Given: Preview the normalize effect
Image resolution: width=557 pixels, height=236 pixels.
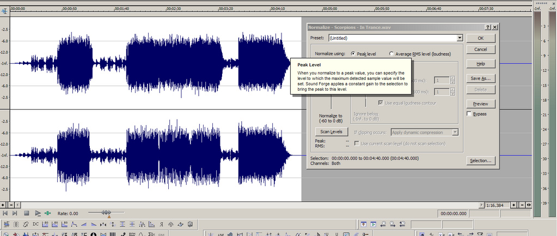Looking at the screenshot, I should pos(481,104).
